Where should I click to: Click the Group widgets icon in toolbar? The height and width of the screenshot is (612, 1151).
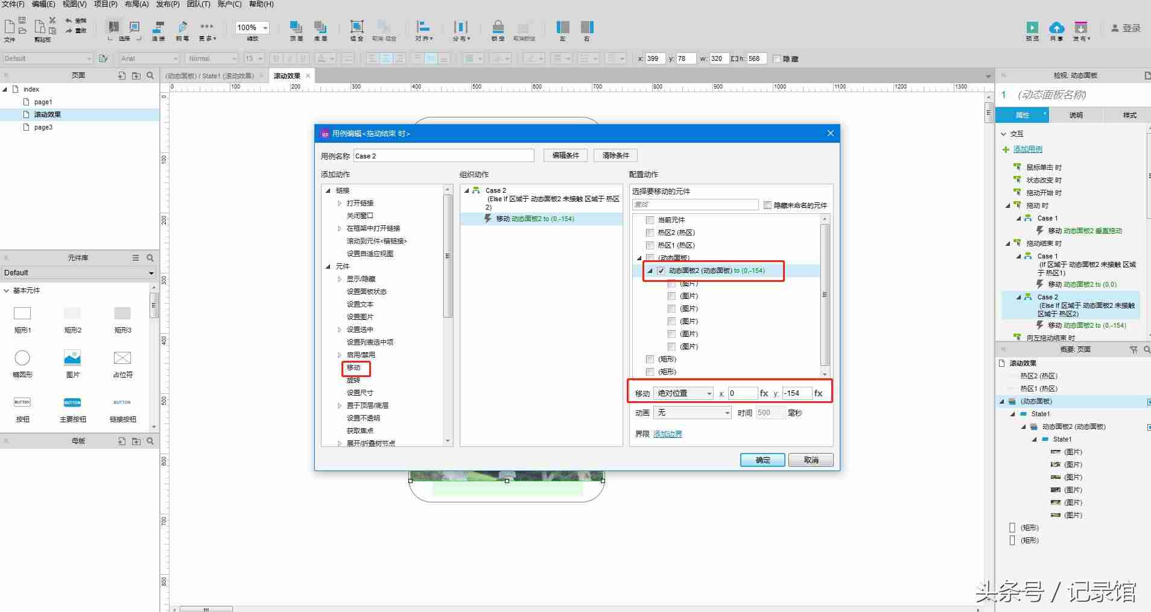[x=357, y=27]
